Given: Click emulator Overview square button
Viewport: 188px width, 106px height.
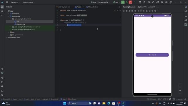Looking at the screenshot, I should tap(144, 11).
